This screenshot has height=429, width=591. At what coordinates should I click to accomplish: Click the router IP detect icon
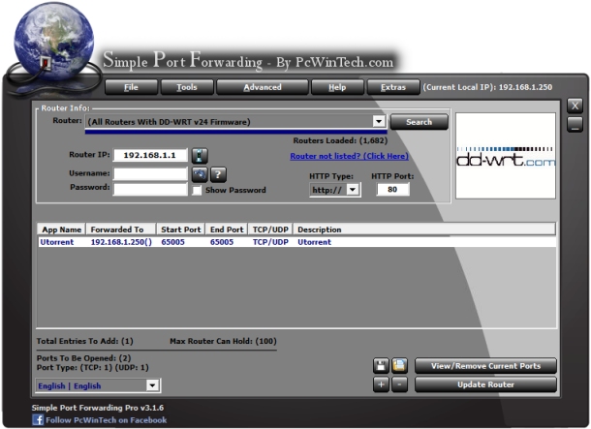[200, 156]
